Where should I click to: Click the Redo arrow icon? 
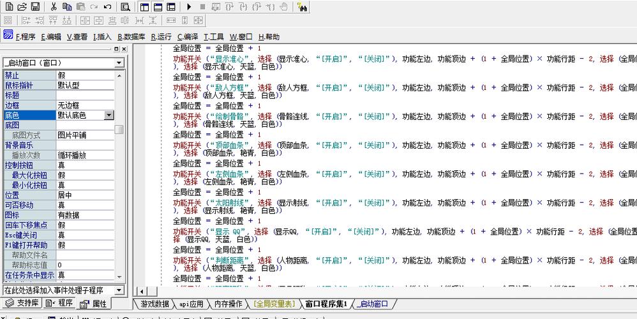94,7
